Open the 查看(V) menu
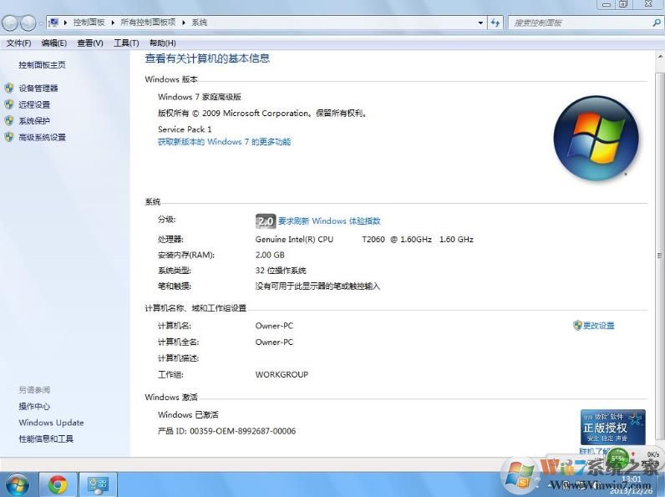 click(90, 43)
